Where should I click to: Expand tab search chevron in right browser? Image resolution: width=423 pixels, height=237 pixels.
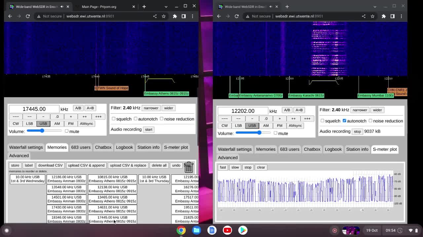(x=375, y=7)
